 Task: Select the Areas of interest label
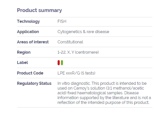(x=33, y=42)
